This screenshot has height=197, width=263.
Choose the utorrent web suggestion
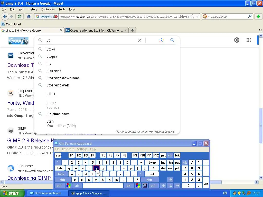click(107, 85)
